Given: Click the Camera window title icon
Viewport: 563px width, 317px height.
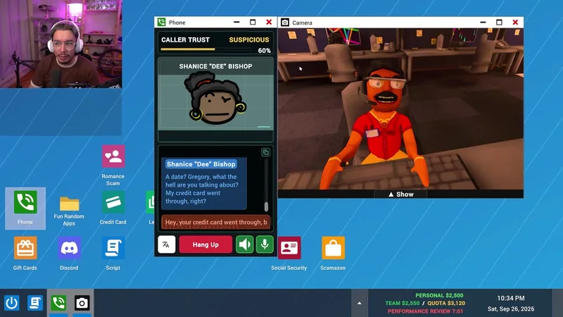Looking at the screenshot, I should [285, 23].
